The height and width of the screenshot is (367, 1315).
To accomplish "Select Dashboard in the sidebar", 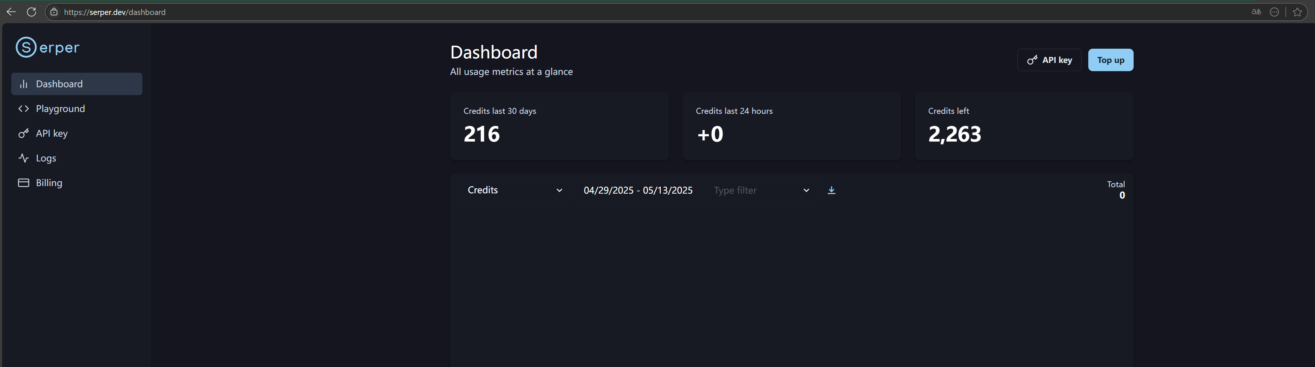I will click(59, 84).
